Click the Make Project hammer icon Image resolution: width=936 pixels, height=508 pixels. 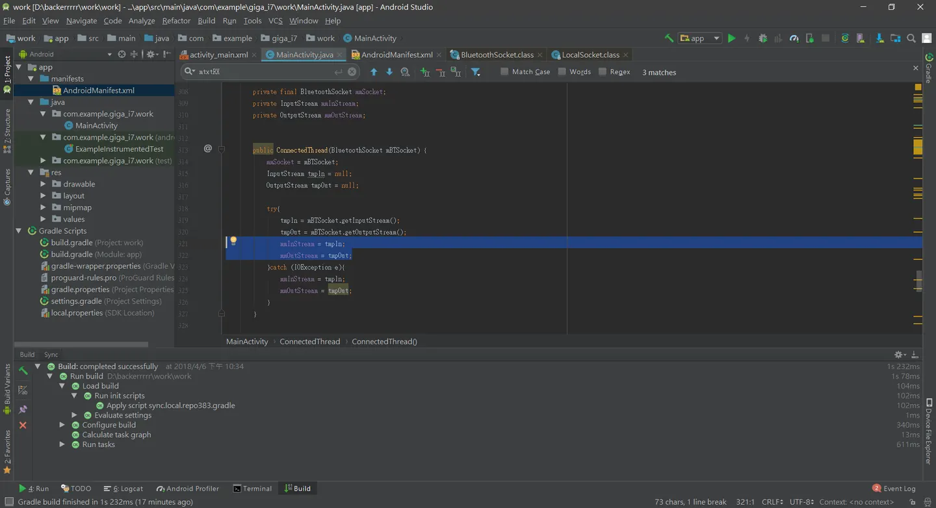[669, 38]
